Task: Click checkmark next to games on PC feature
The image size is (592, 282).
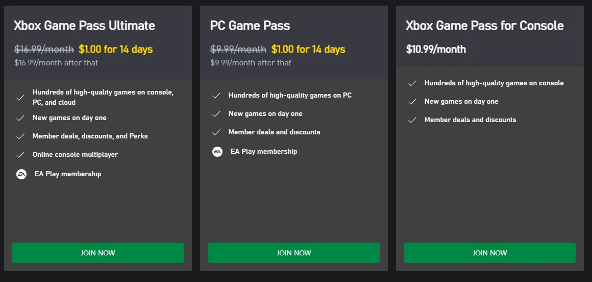Action: (216, 96)
